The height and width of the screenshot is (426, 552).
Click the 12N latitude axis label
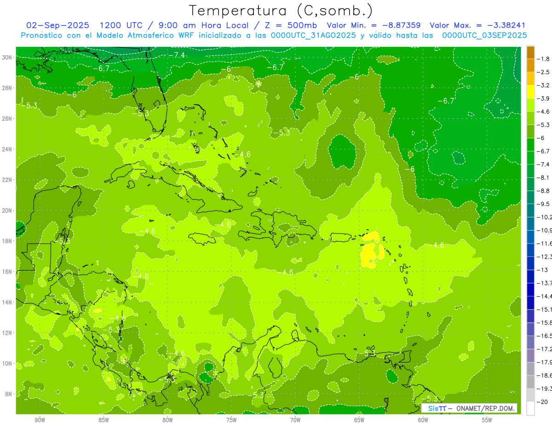(7, 333)
